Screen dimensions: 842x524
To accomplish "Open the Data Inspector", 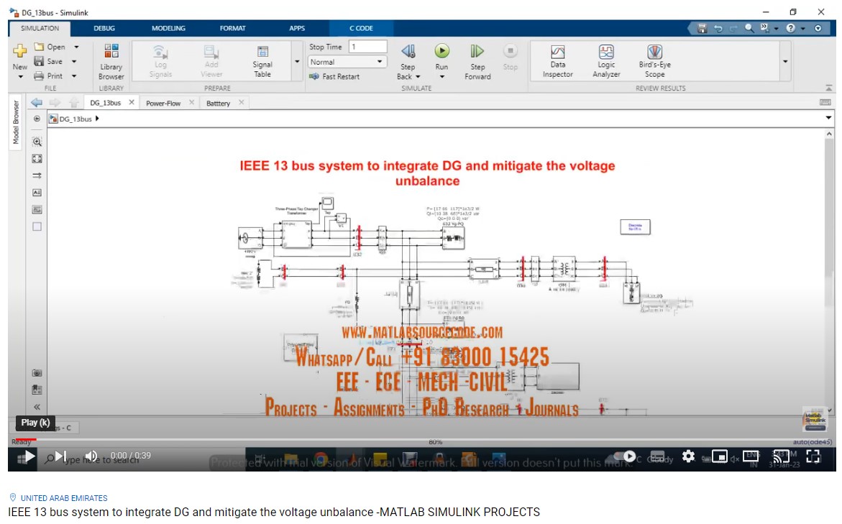I will click(557, 61).
